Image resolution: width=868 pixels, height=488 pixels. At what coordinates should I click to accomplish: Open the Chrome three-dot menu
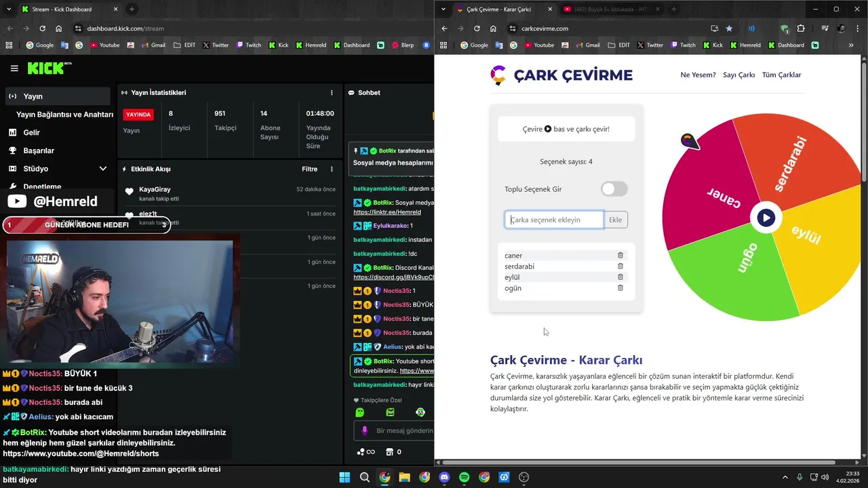(x=858, y=28)
